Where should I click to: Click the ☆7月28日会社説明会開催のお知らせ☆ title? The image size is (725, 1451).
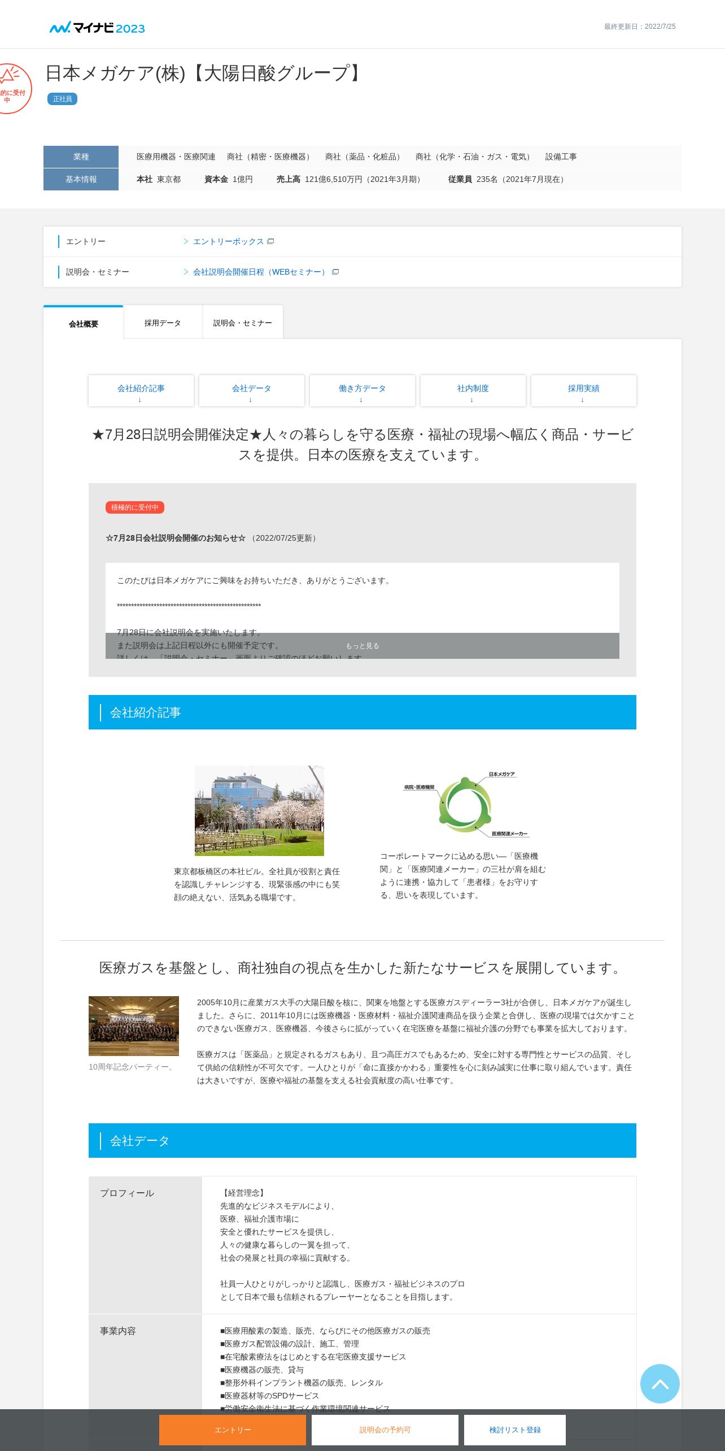click(176, 538)
